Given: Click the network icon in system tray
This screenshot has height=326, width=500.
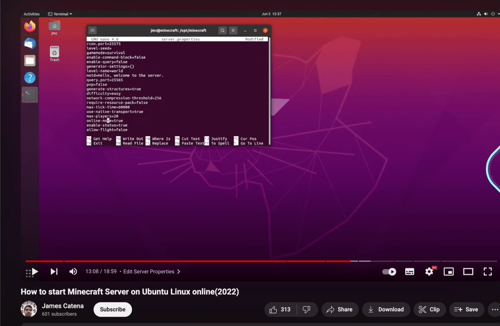Looking at the screenshot, I should click(479, 14).
